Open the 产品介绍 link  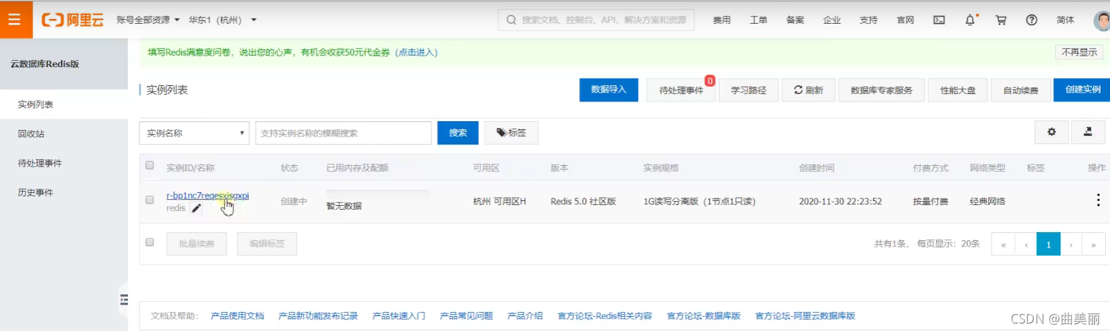(x=525, y=315)
